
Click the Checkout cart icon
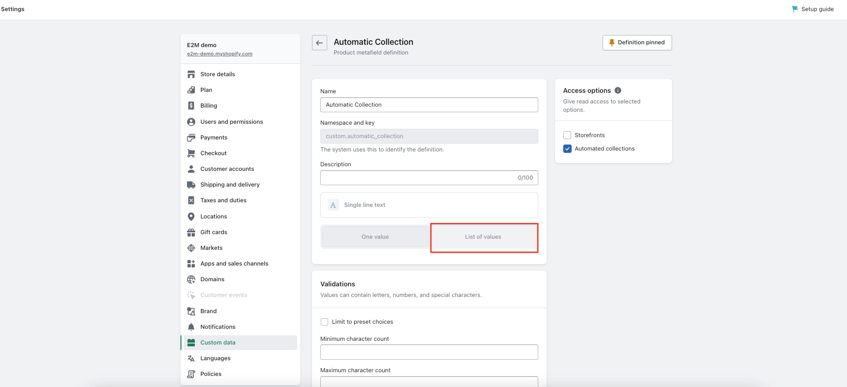[191, 153]
